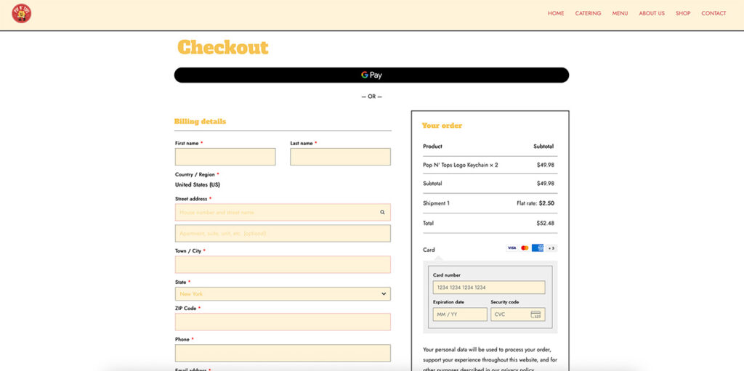Viewport: 744px width, 371px height.
Task: Click the Flat rate: $2.50 text
Action: [x=535, y=203]
